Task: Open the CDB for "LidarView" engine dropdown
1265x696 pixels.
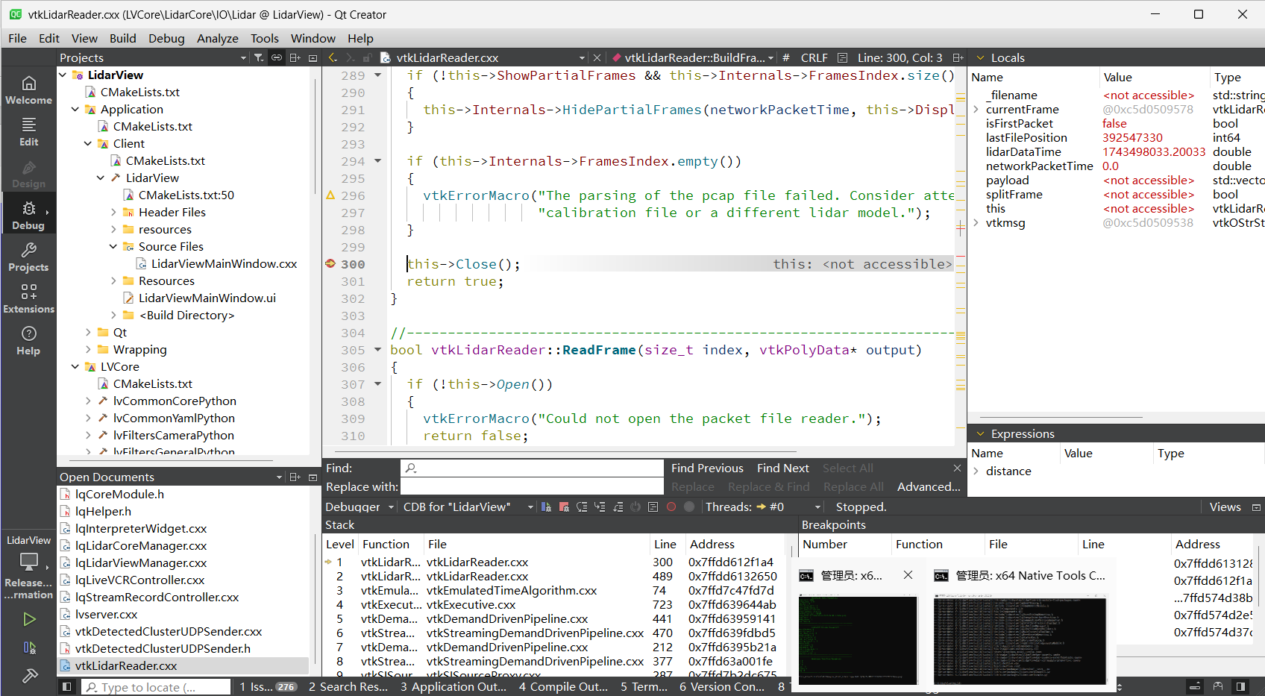Action: (468, 507)
